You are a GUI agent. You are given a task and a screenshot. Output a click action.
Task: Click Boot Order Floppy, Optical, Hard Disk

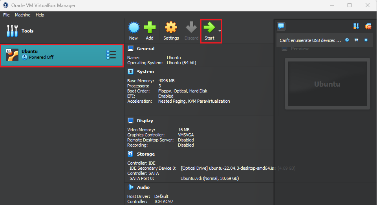point(183,91)
